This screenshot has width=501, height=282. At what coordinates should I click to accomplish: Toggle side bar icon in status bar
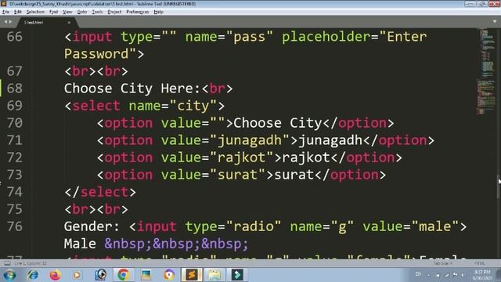pos(7,263)
